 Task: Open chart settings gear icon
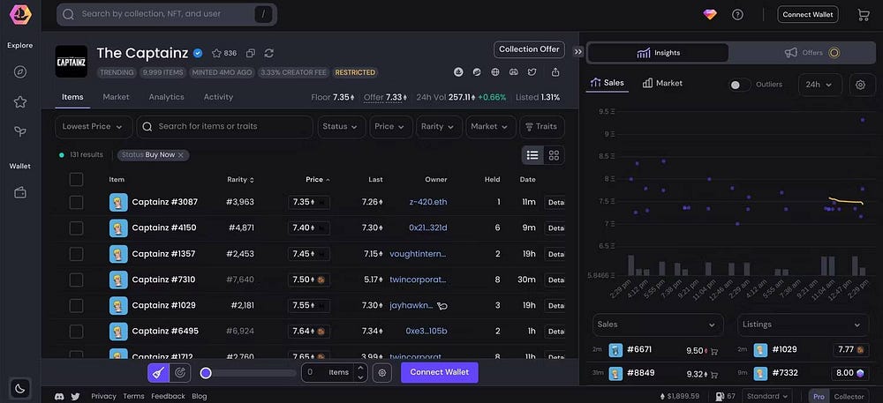(860, 85)
